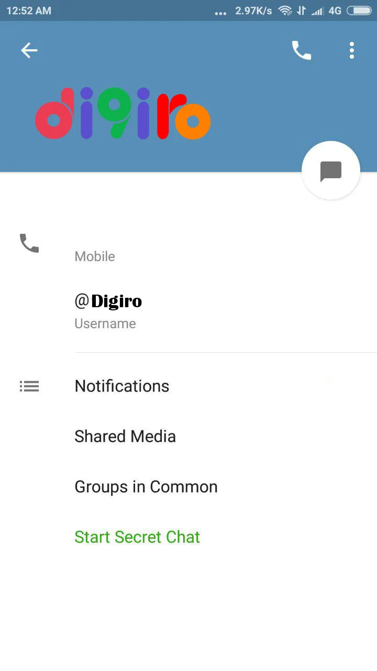Open the three-dot overflow menu

(352, 50)
